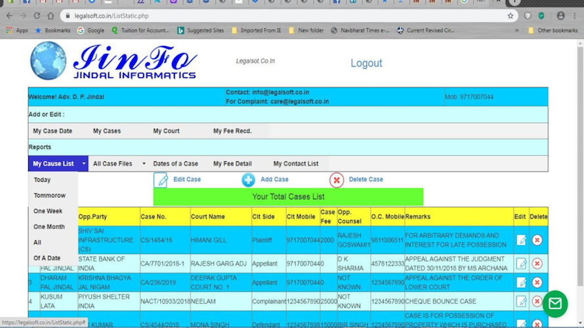Image resolution: width=584 pixels, height=328 pixels.
Task: Open the Other bookmarks folder
Action: [553, 31]
